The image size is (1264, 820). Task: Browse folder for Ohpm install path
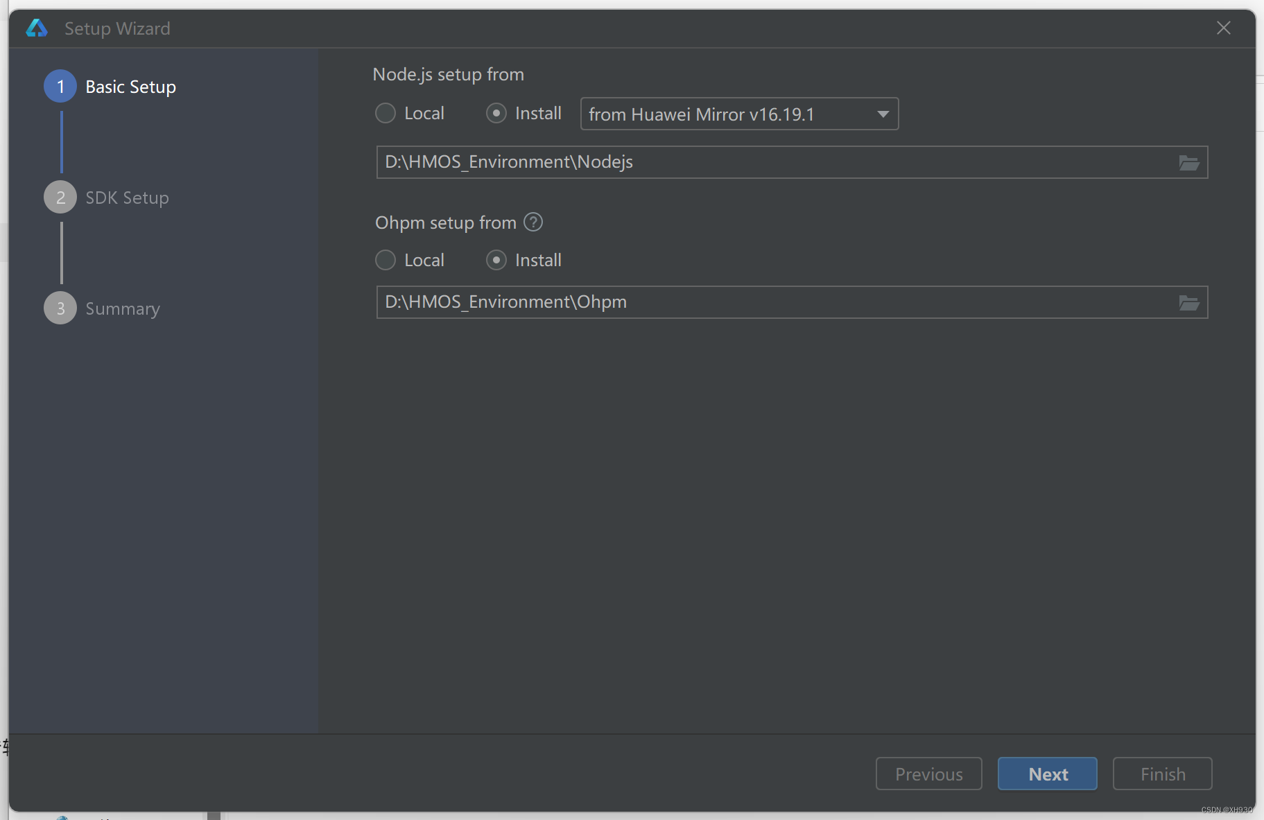coord(1189,303)
